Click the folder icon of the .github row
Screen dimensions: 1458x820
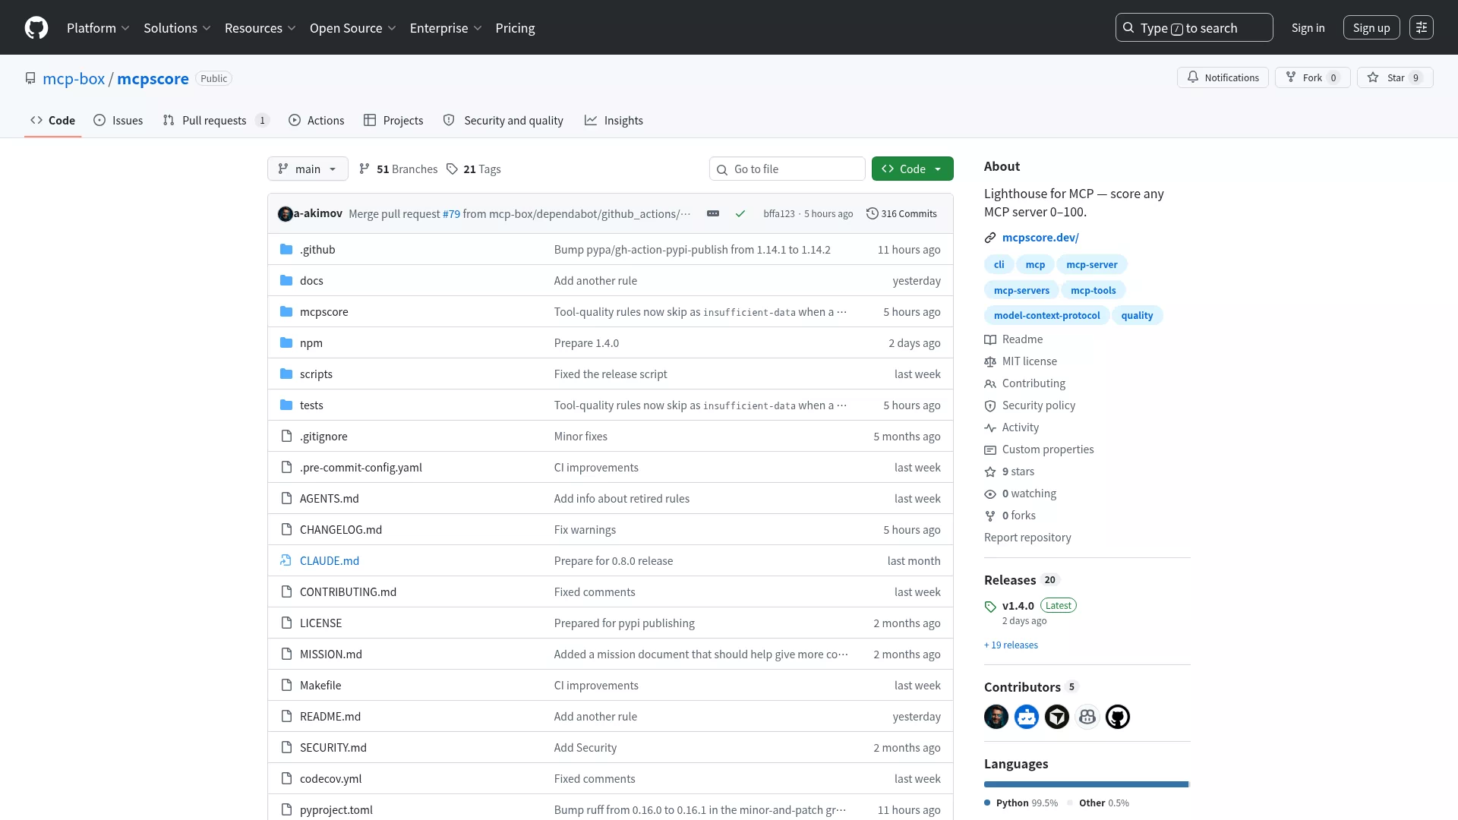pos(286,250)
